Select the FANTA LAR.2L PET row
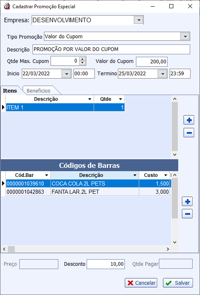Viewport: 200px width, 295px height. 88,192
